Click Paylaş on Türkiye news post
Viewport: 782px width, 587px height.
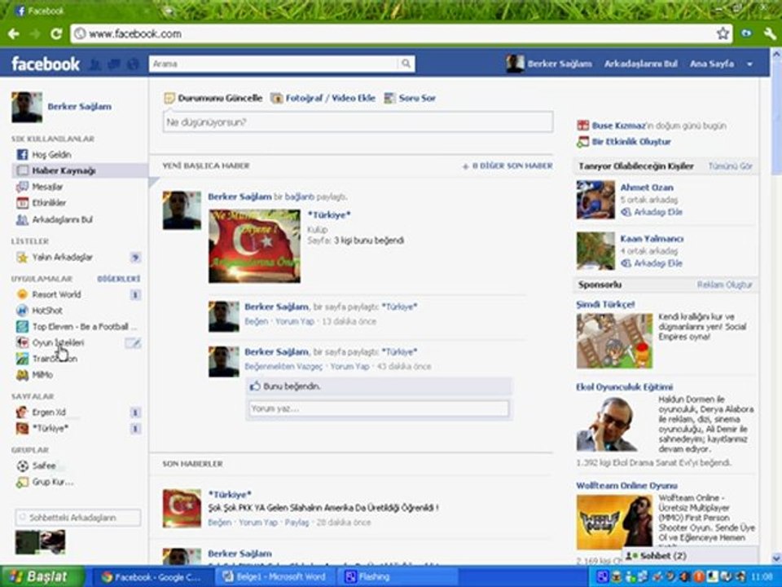click(x=297, y=523)
